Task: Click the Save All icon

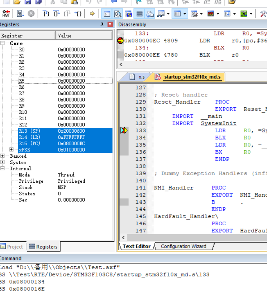Action: click(38, 2)
